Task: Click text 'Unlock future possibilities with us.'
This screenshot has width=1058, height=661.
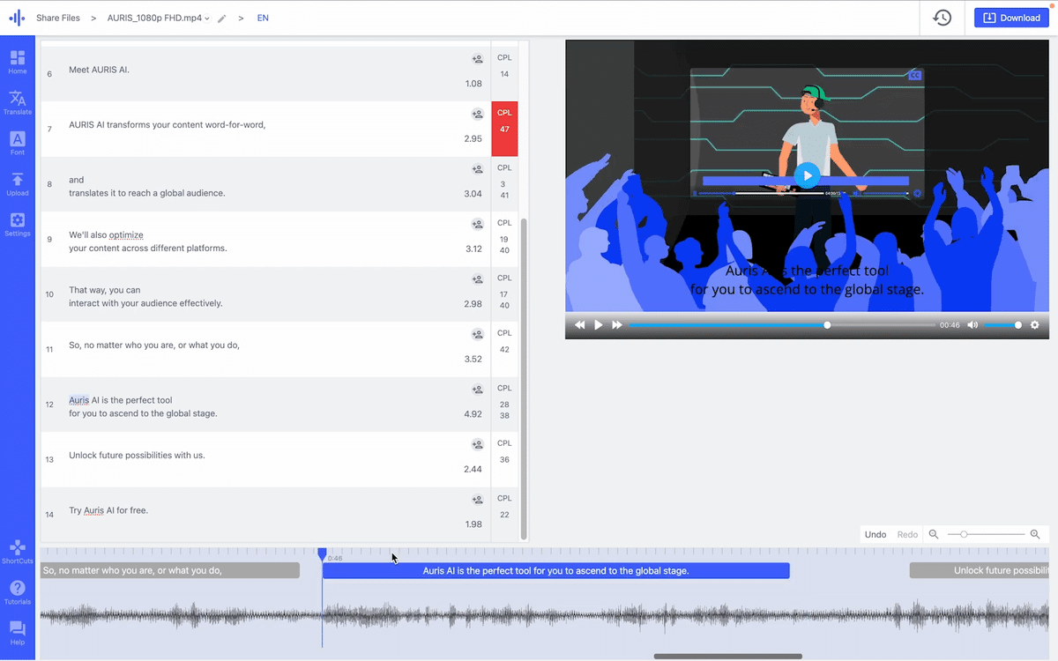Action: [137, 455]
